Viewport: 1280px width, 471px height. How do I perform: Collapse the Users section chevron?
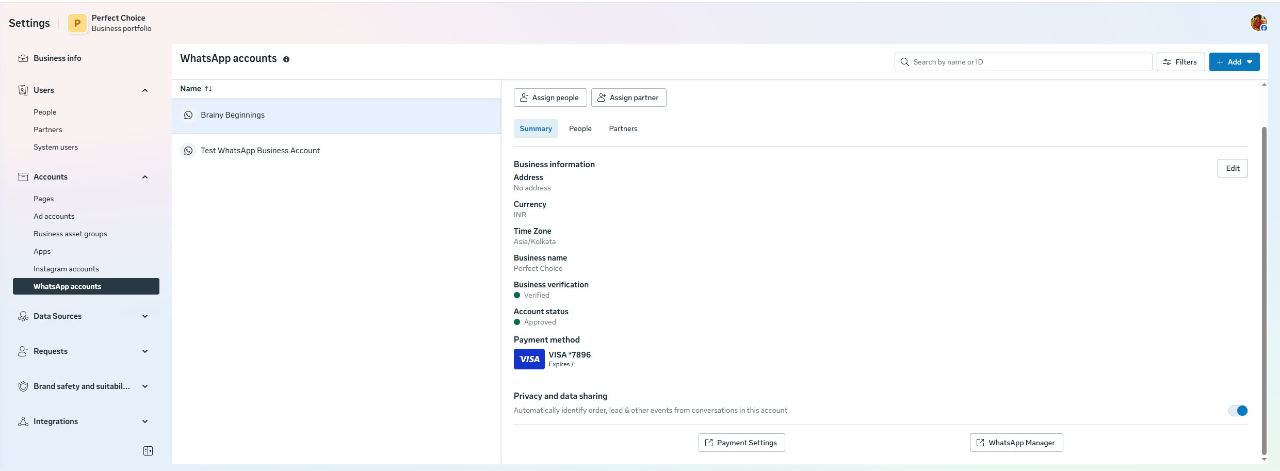click(x=145, y=90)
